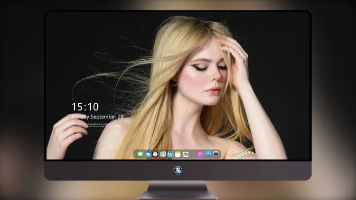Open the Messages app in the dock
This screenshot has height=200, width=356.
[x=140, y=154]
